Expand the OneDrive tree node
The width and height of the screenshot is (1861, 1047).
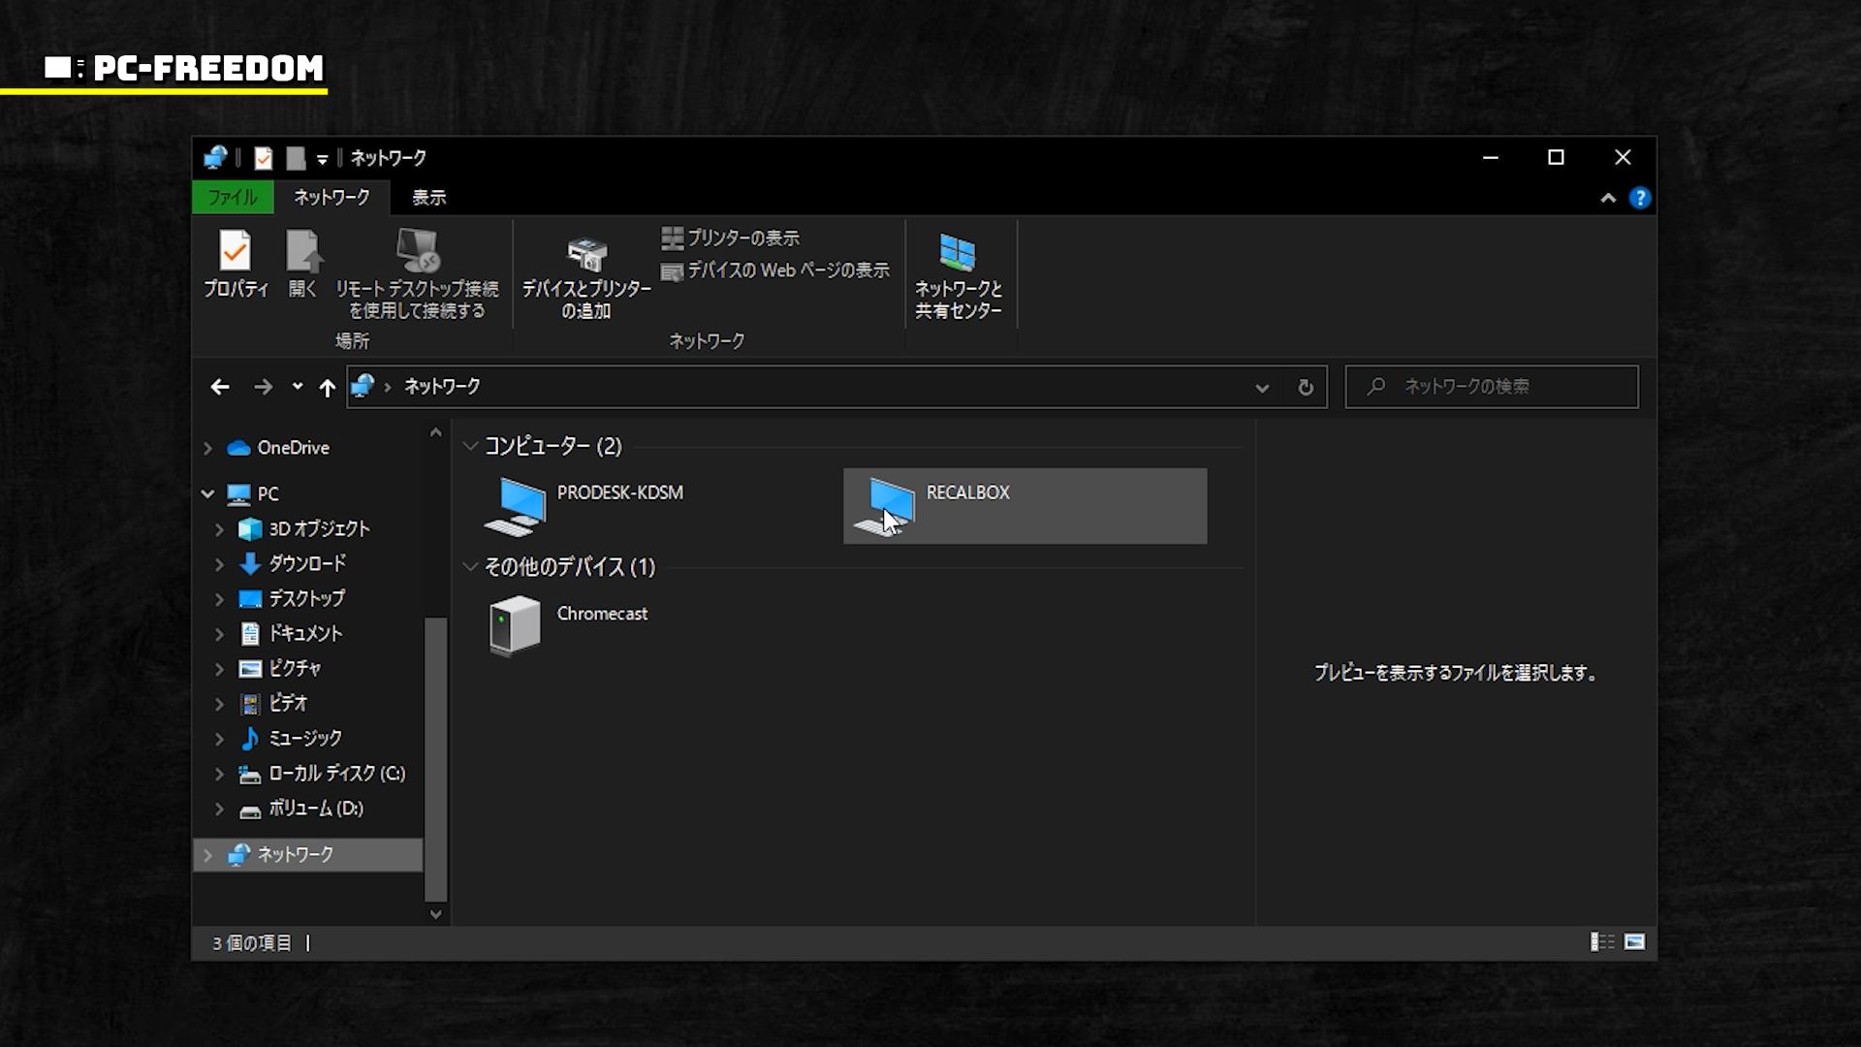(x=207, y=448)
